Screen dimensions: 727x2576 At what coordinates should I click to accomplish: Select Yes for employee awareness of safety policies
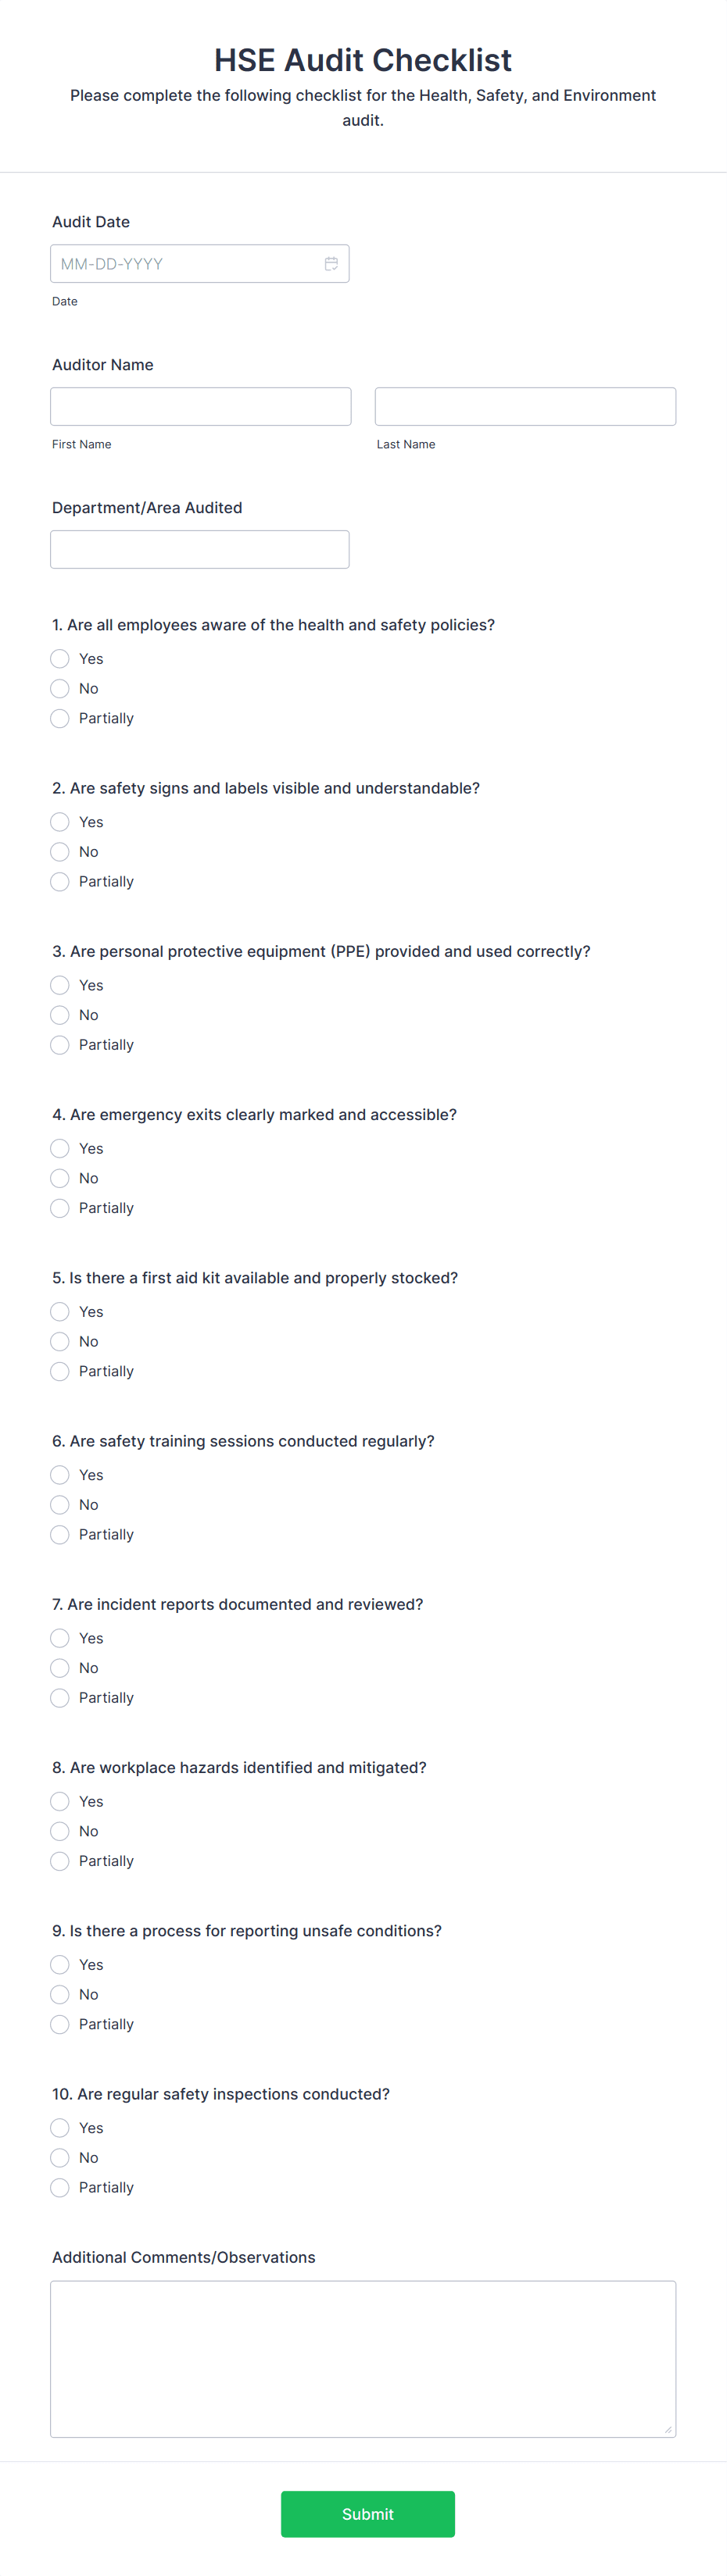pos(59,658)
